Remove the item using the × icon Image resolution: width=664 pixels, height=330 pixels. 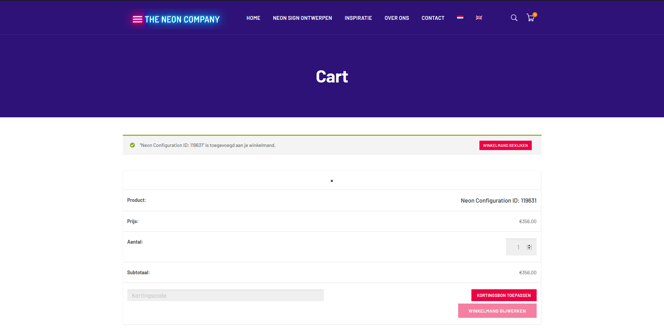click(332, 181)
